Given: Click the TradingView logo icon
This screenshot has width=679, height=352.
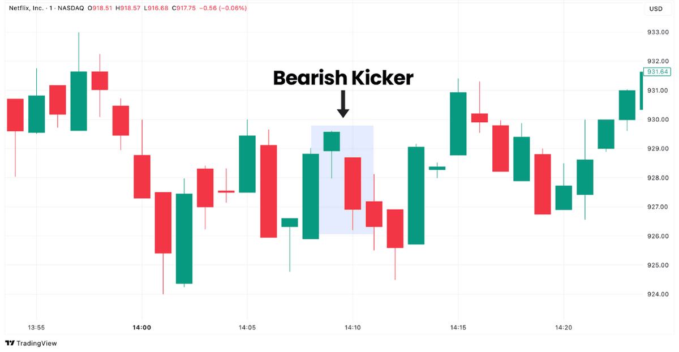Looking at the screenshot, I should (x=10, y=343).
